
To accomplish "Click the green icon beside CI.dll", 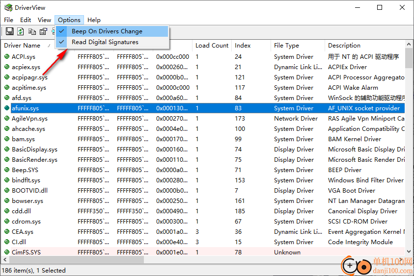I will pos(7,242).
